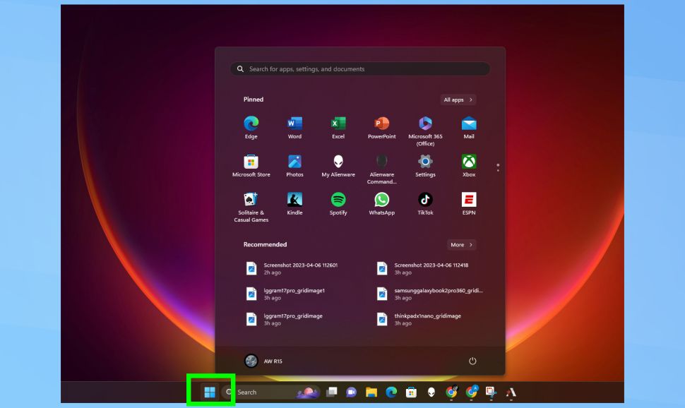Show More recommended items

(x=461, y=245)
